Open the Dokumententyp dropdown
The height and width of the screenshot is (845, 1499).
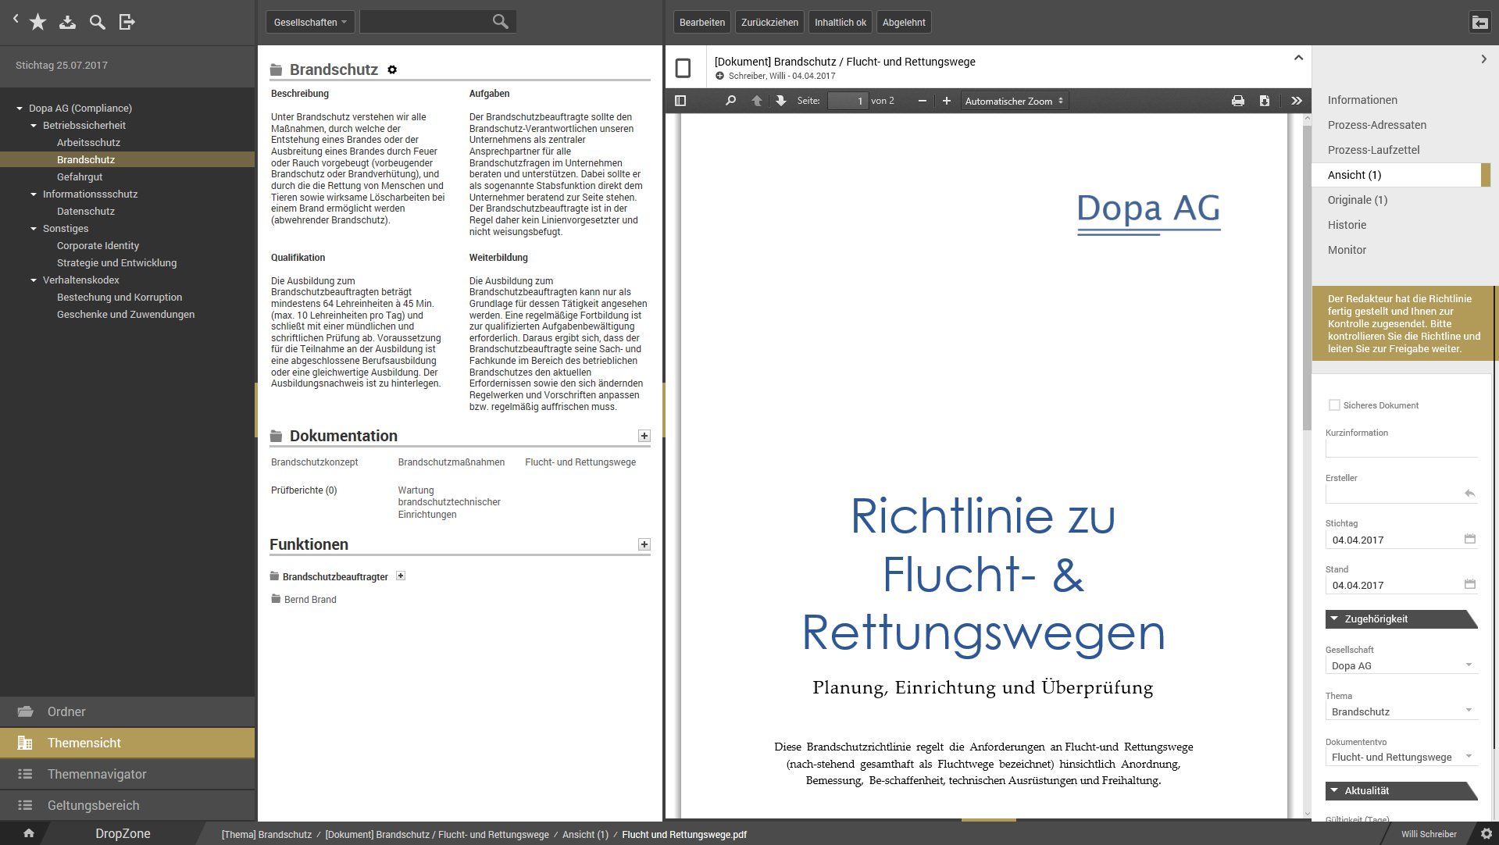click(1401, 757)
